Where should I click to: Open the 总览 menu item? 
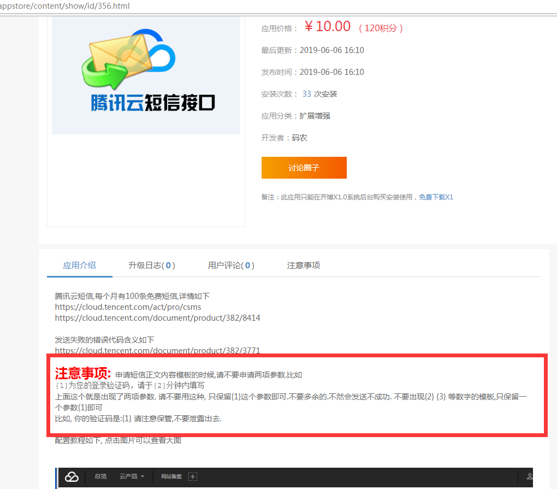click(x=100, y=476)
